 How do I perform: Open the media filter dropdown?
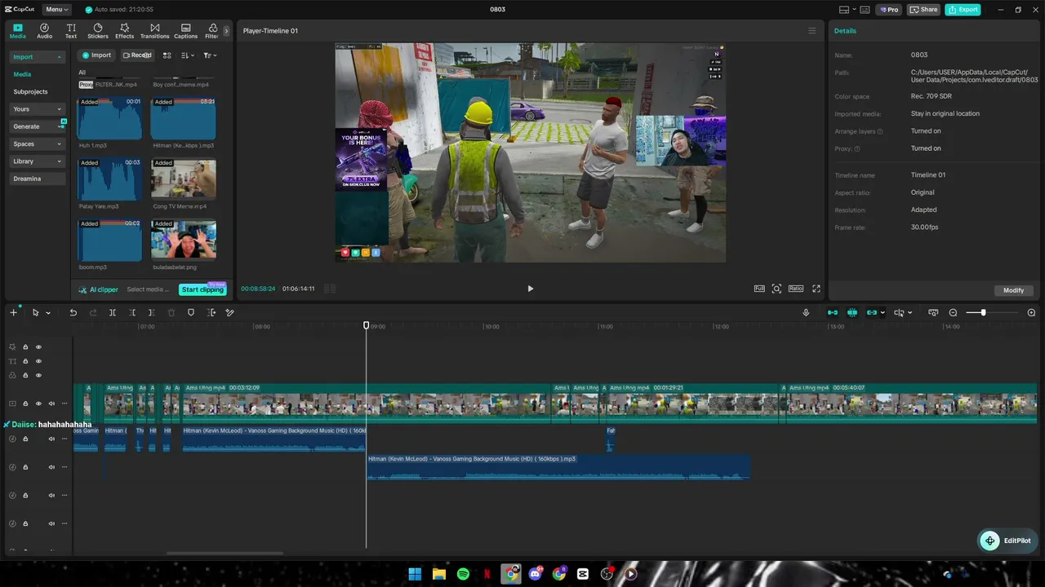click(x=210, y=55)
